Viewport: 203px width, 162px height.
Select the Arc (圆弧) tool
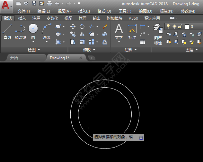(47, 31)
